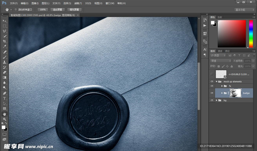Screen dimensions: 257x151
Task: Show the DOUBLE CLICK smart object layer
Action: click(212, 74)
